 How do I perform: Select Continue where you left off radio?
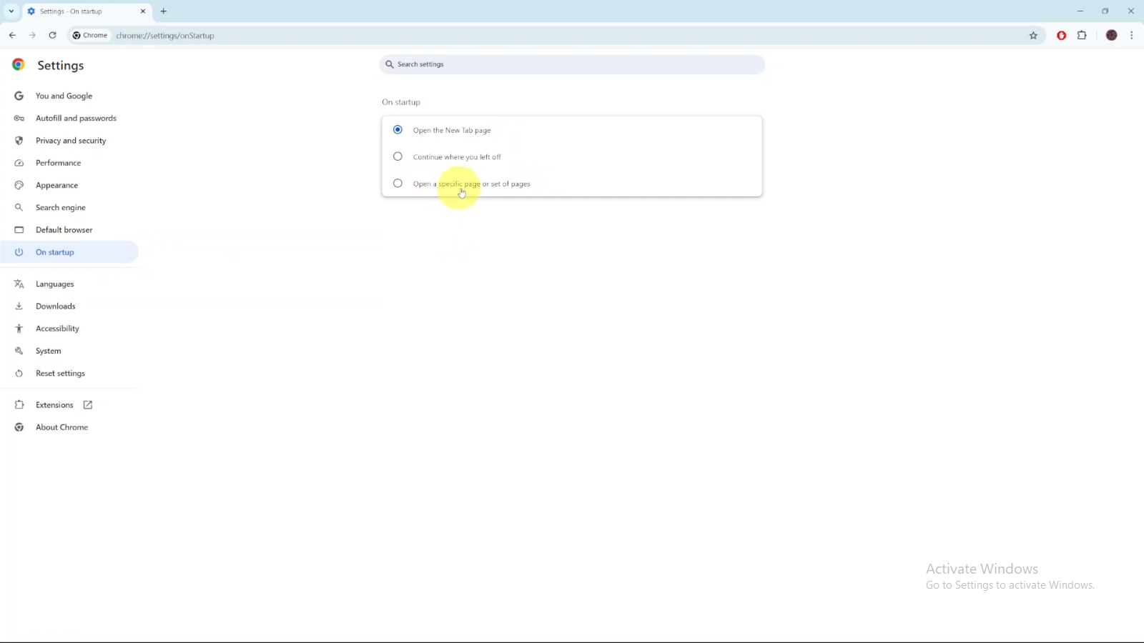(398, 156)
